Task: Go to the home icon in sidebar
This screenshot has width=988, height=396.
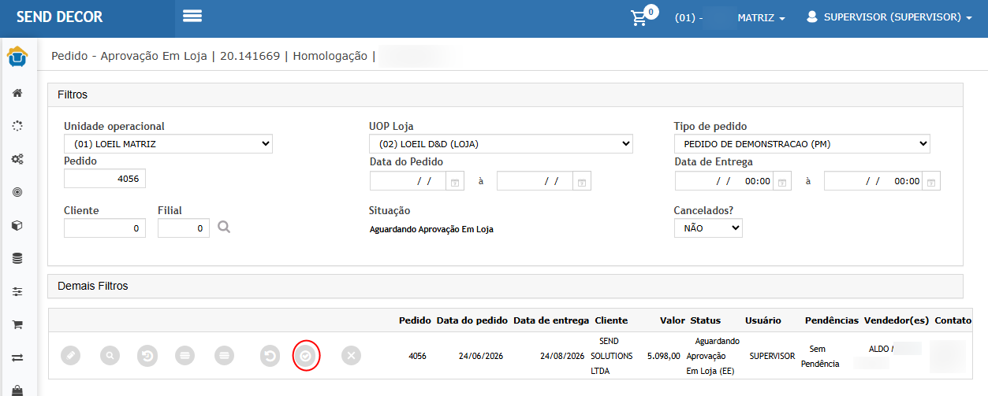Action: (17, 93)
